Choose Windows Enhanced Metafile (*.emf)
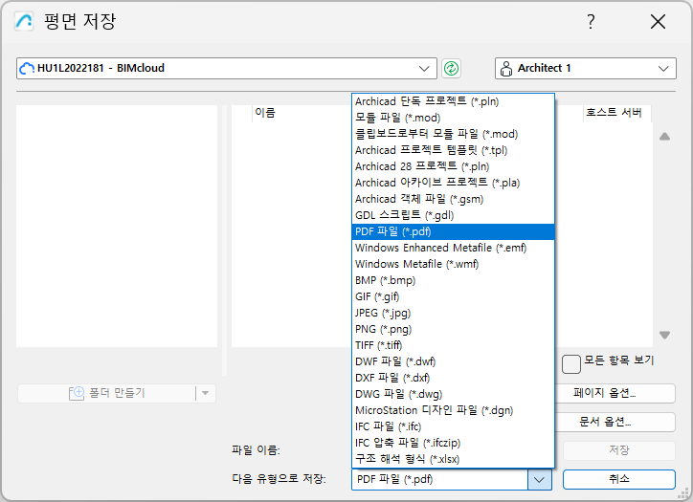Viewport: 693px width, 502px height. 453,248
